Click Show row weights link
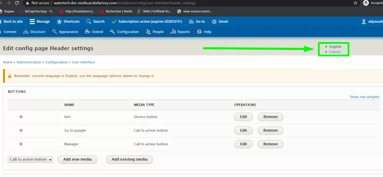This screenshot has width=383, height=177. click(x=364, y=97)
